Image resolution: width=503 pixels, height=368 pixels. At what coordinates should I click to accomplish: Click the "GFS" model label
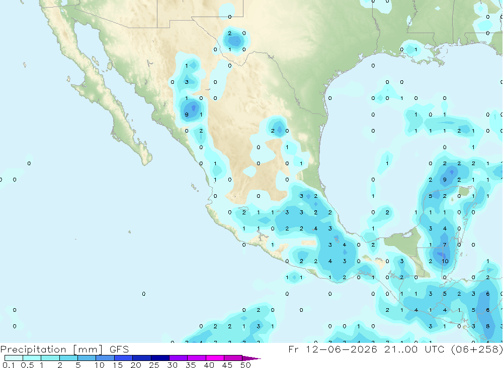[119, 349]
